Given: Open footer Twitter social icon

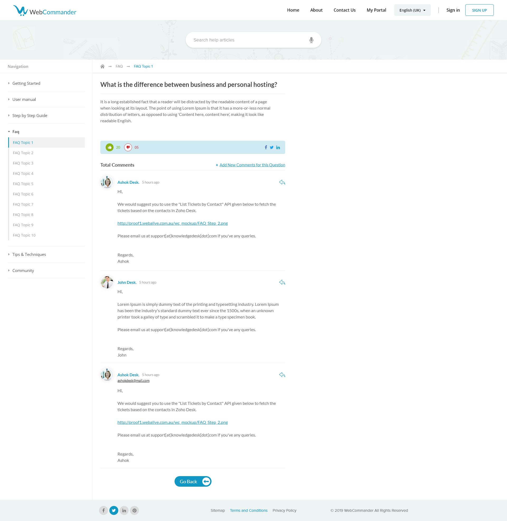Looking at the screenshot, I should [x=114, y=510].
